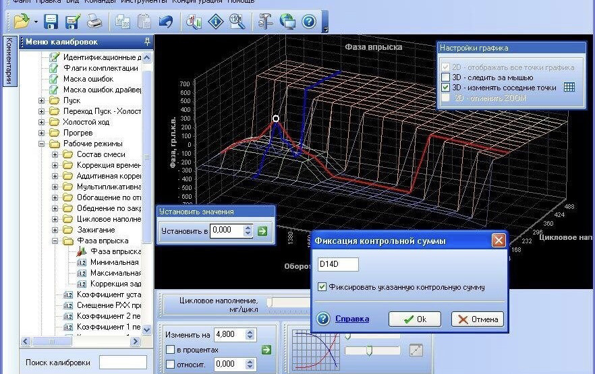Click the open folder toolbar icon
Image resolution: width=595 pixels, height=374 pixels.
[22, 21]
